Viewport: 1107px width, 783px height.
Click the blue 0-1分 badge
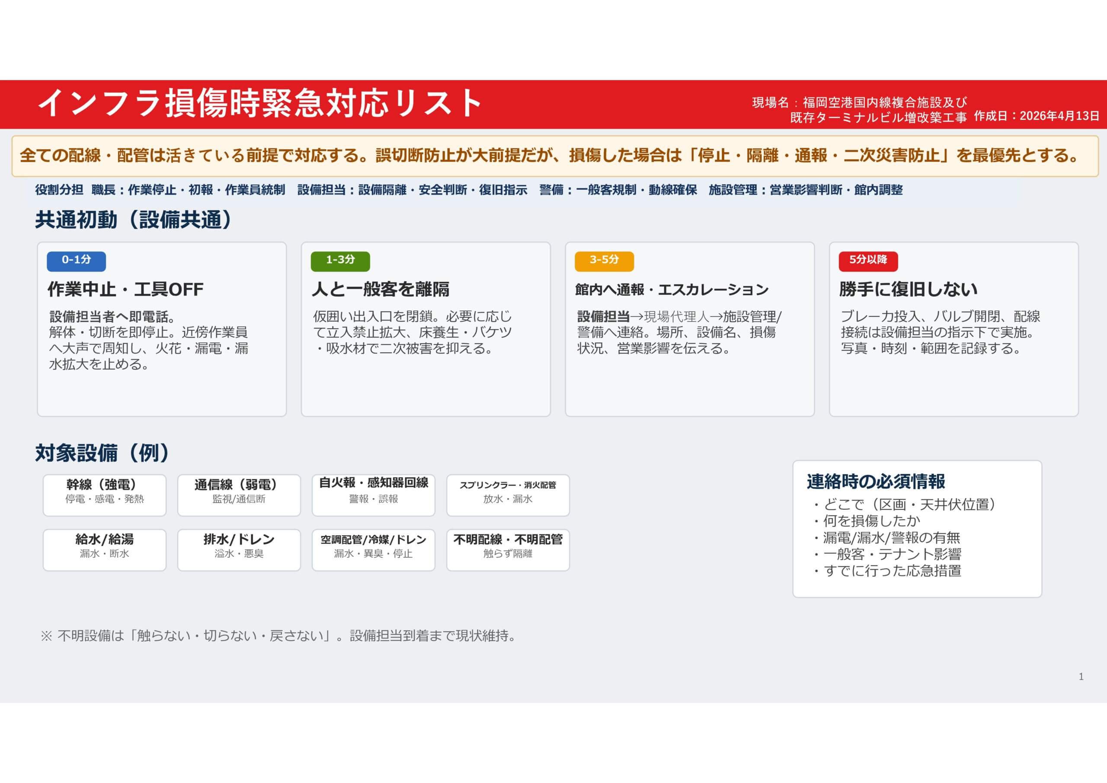76,261
